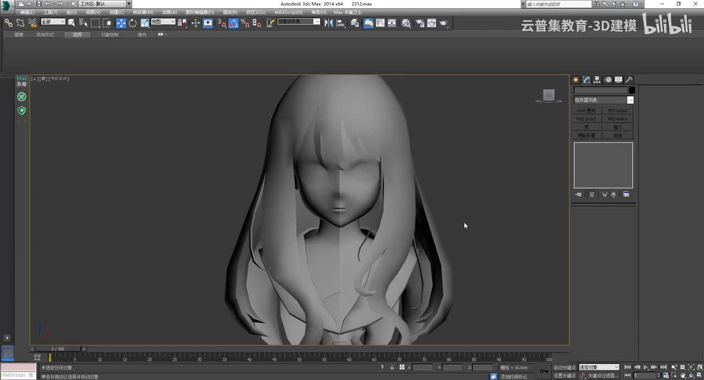
Task: Open the Material Editor
Action: point(406,23)
